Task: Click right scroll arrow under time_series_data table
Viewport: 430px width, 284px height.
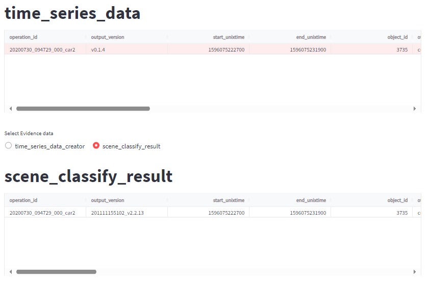Action: (415, 109)
